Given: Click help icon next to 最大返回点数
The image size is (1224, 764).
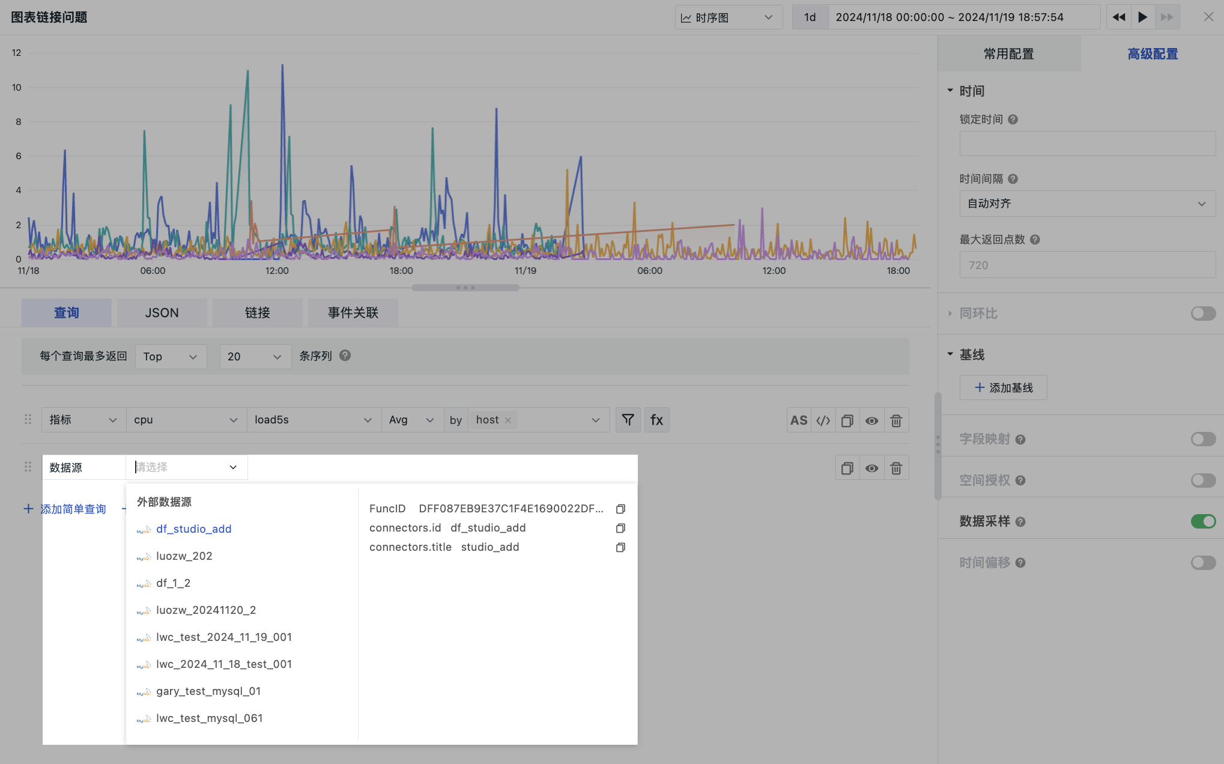Looking at the screenshot, I should [1035, 240].
